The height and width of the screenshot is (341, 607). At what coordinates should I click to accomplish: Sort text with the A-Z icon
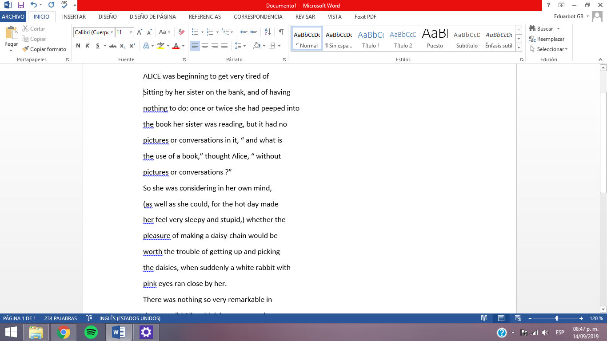tap(268, 32)
